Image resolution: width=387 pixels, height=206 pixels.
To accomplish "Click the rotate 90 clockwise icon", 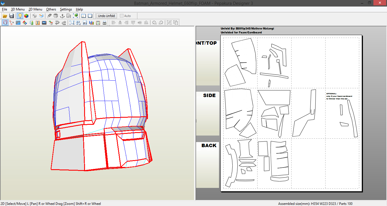I will click(x=161, y=23).
